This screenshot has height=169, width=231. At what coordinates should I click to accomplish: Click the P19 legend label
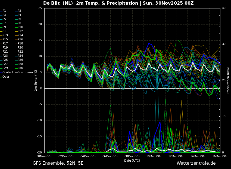coord(5,48)
